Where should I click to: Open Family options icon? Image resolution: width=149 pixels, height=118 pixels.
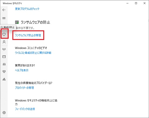click(x=4, y=79)
